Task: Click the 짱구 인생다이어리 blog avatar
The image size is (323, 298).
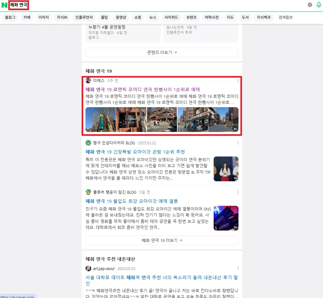Action: (88, 143)
